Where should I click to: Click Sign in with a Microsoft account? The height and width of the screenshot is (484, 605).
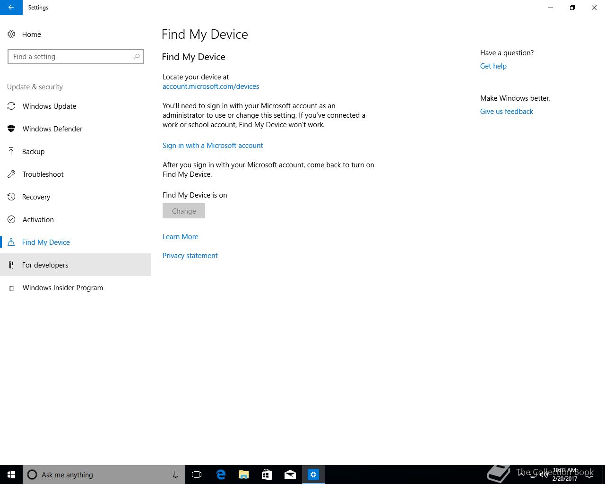click(213, 146)
